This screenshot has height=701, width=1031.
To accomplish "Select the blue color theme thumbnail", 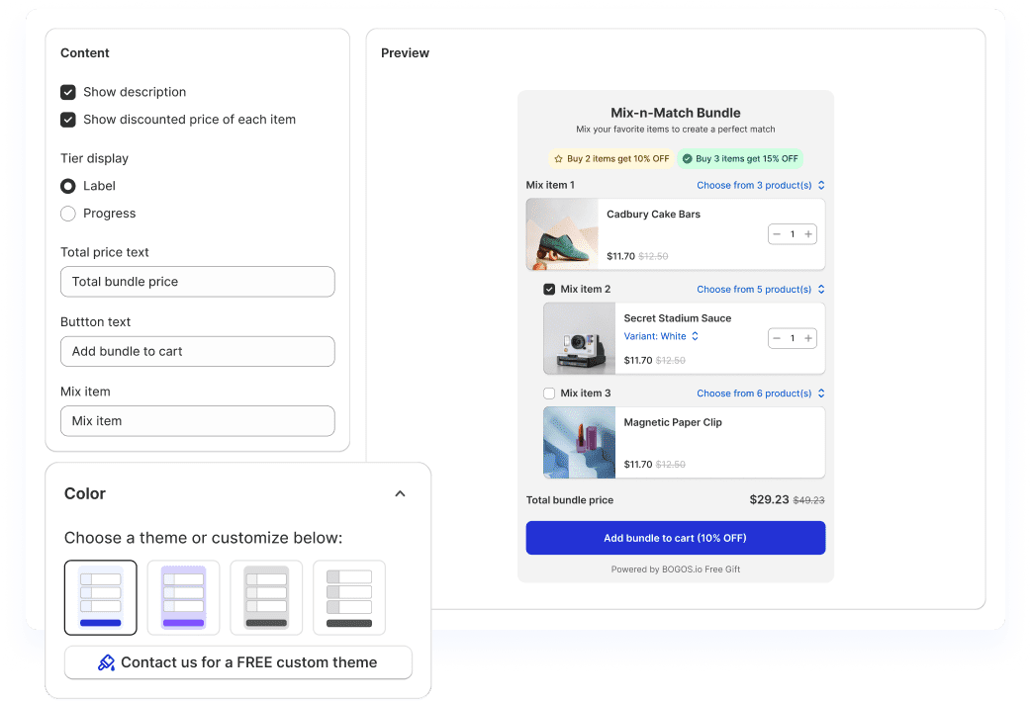I will pos(100,597).
